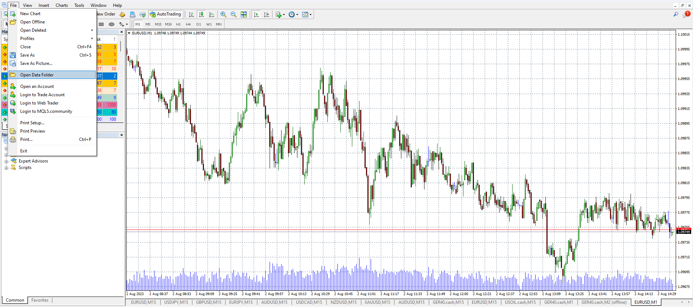Viewport: 693px width, 307px height.
Task: Choose Exit from File menu
Action: tap(52, 151)
